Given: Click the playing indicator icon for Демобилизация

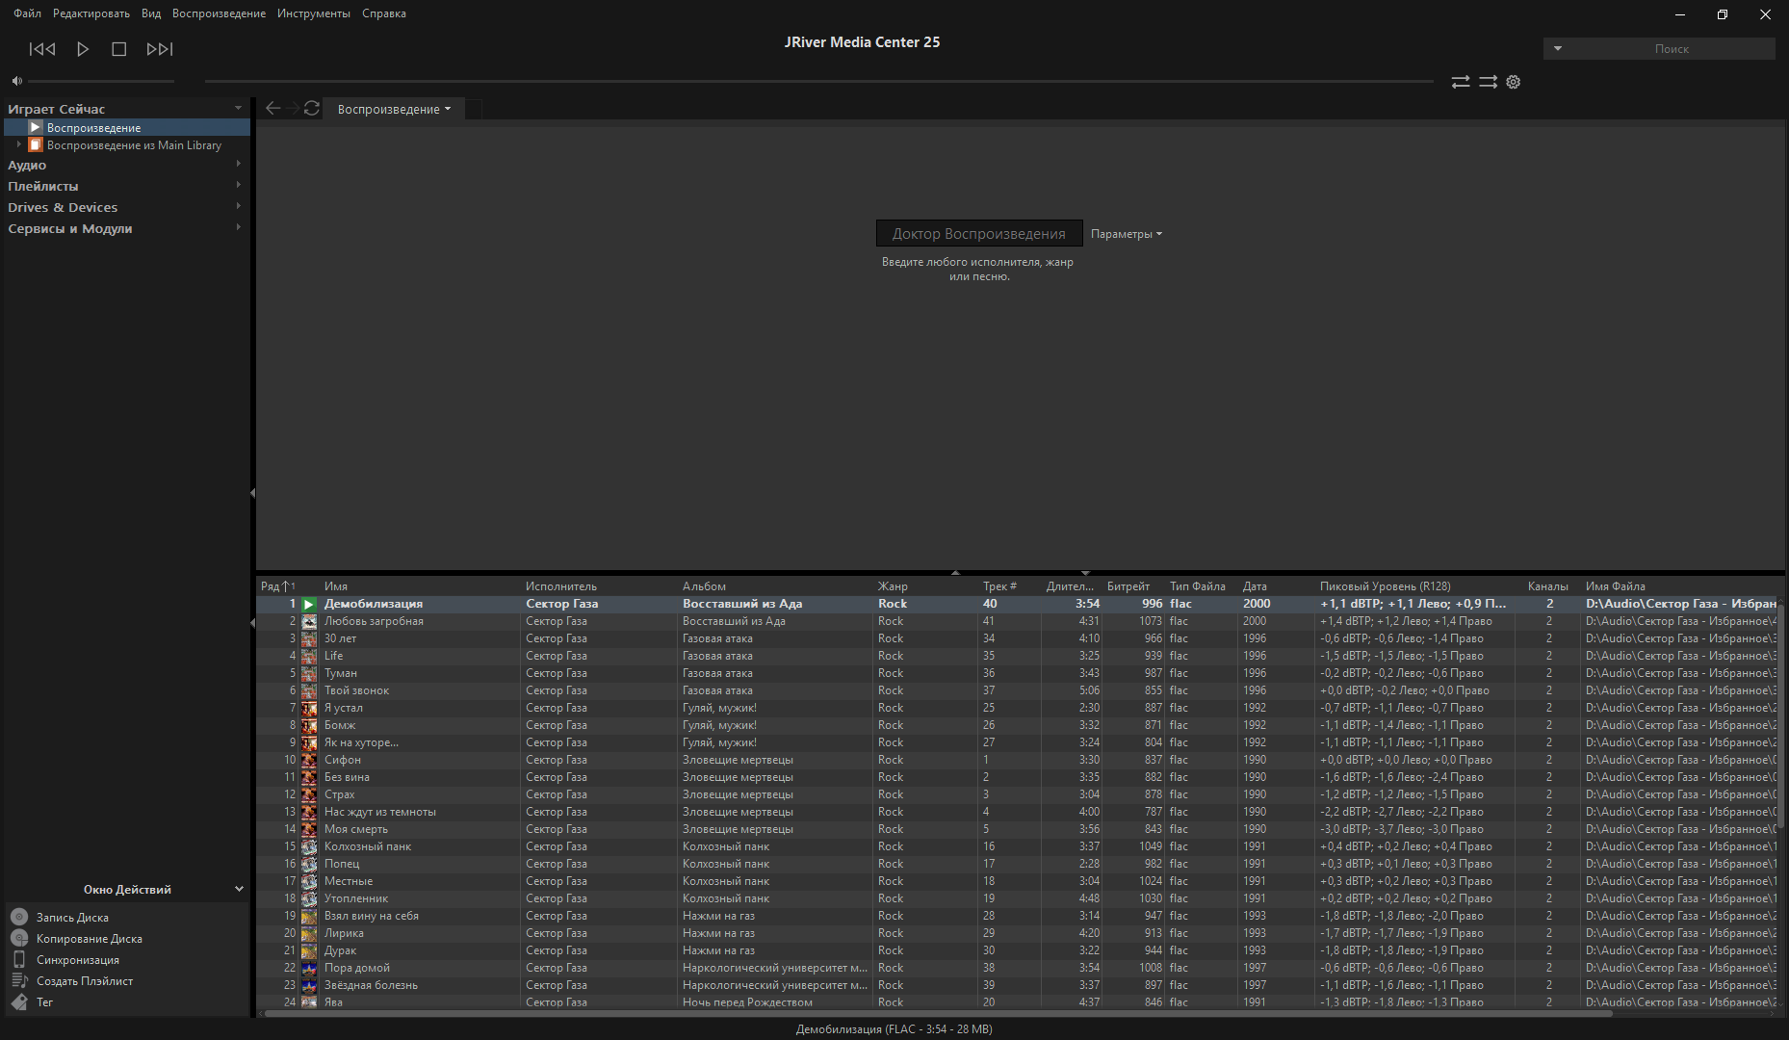Looking at the screenshot, I should (309, 604).
